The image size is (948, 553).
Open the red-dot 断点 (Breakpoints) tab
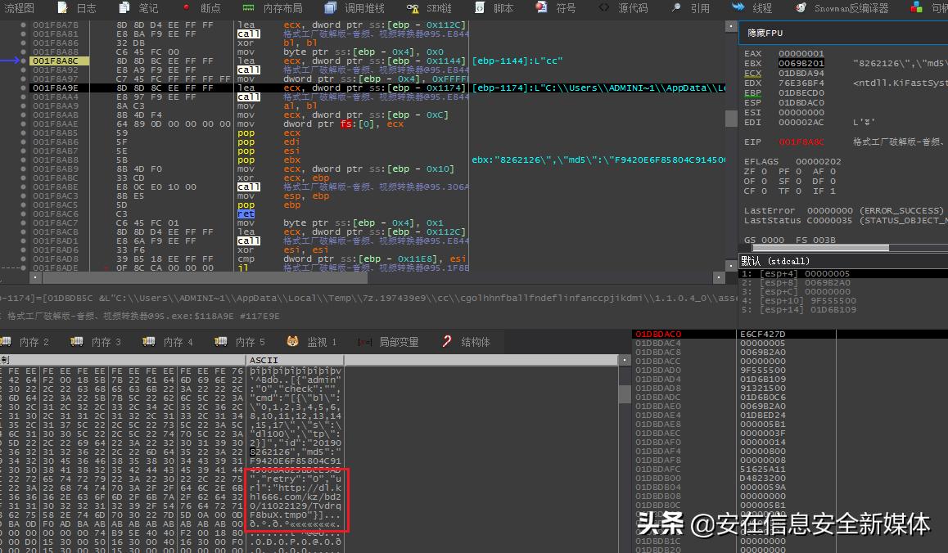click(x=186, y=7)
